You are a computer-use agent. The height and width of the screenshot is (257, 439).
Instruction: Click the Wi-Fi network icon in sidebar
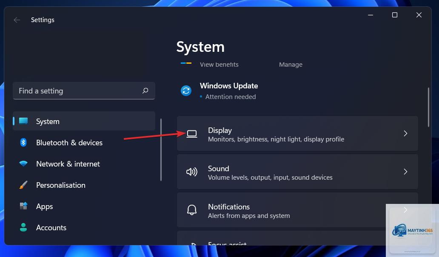click(x=23, y=164)
